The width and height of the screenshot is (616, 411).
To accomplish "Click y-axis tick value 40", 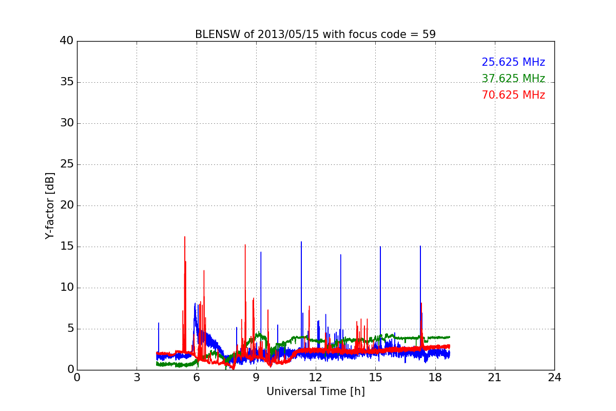I will tap(67, 41).
